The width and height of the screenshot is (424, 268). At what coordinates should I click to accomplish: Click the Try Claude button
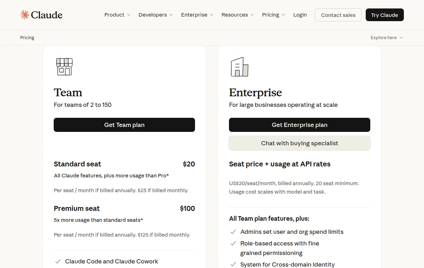(x=384, y=15)
